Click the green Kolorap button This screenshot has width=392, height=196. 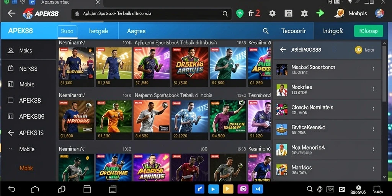click(x=369, y=31)
